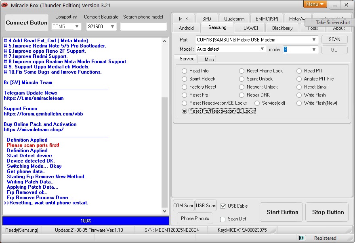The width and height of the screenshot is (355, 243).
Task: Click the SCAN button
Action: point(334,39)
